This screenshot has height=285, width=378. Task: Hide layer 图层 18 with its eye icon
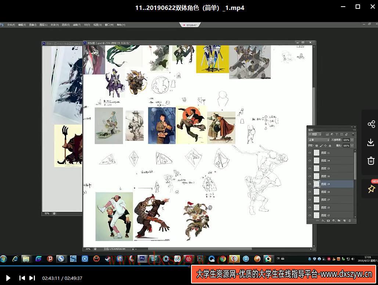click(310, 192)
